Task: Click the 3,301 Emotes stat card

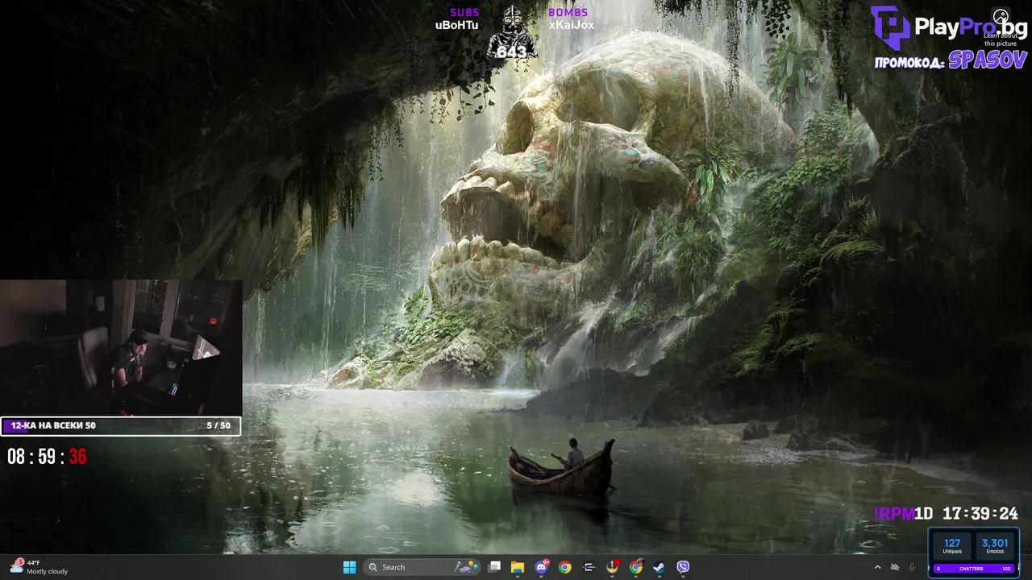Action: 995,546
